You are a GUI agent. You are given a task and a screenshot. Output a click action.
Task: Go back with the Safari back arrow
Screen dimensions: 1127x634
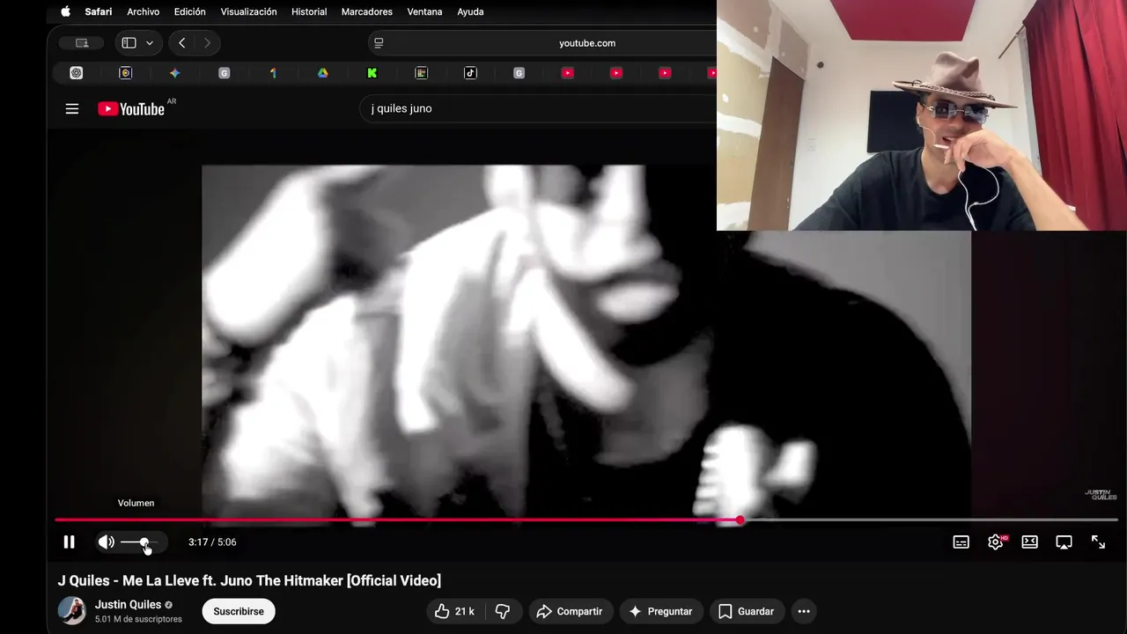click(182, 43)
